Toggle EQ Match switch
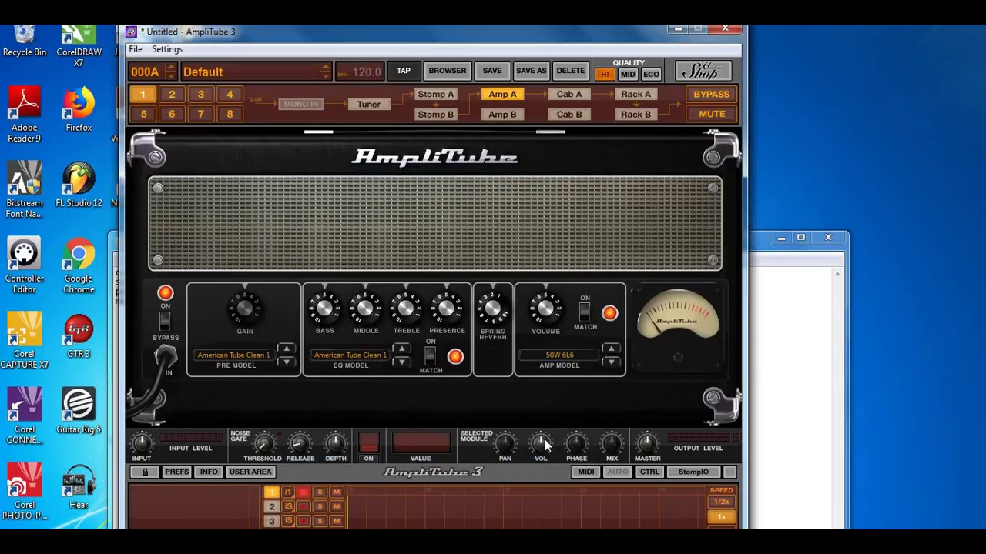986x554 pixels. 430,355
